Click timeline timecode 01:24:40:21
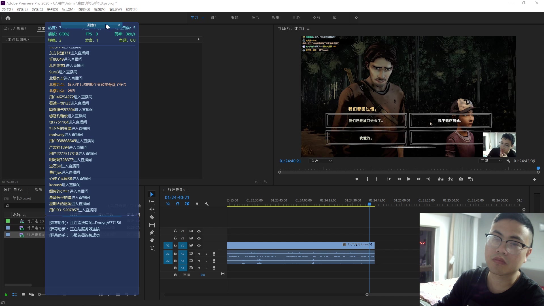This screenshot has height=306, width=544. coord(177,197)
